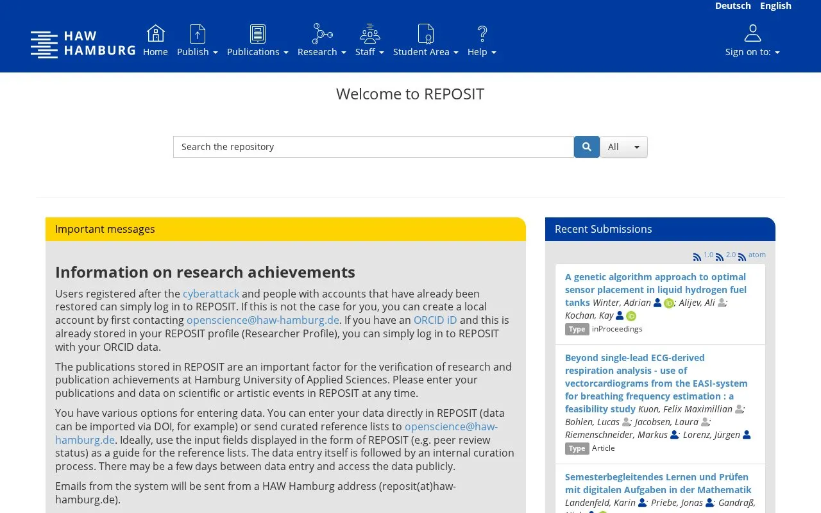Viewport: 821px width, 513px height.
Task: Open the blue profile icon beside Kochan, Kay
Action: pyautogui.click(x=620, y=315)
